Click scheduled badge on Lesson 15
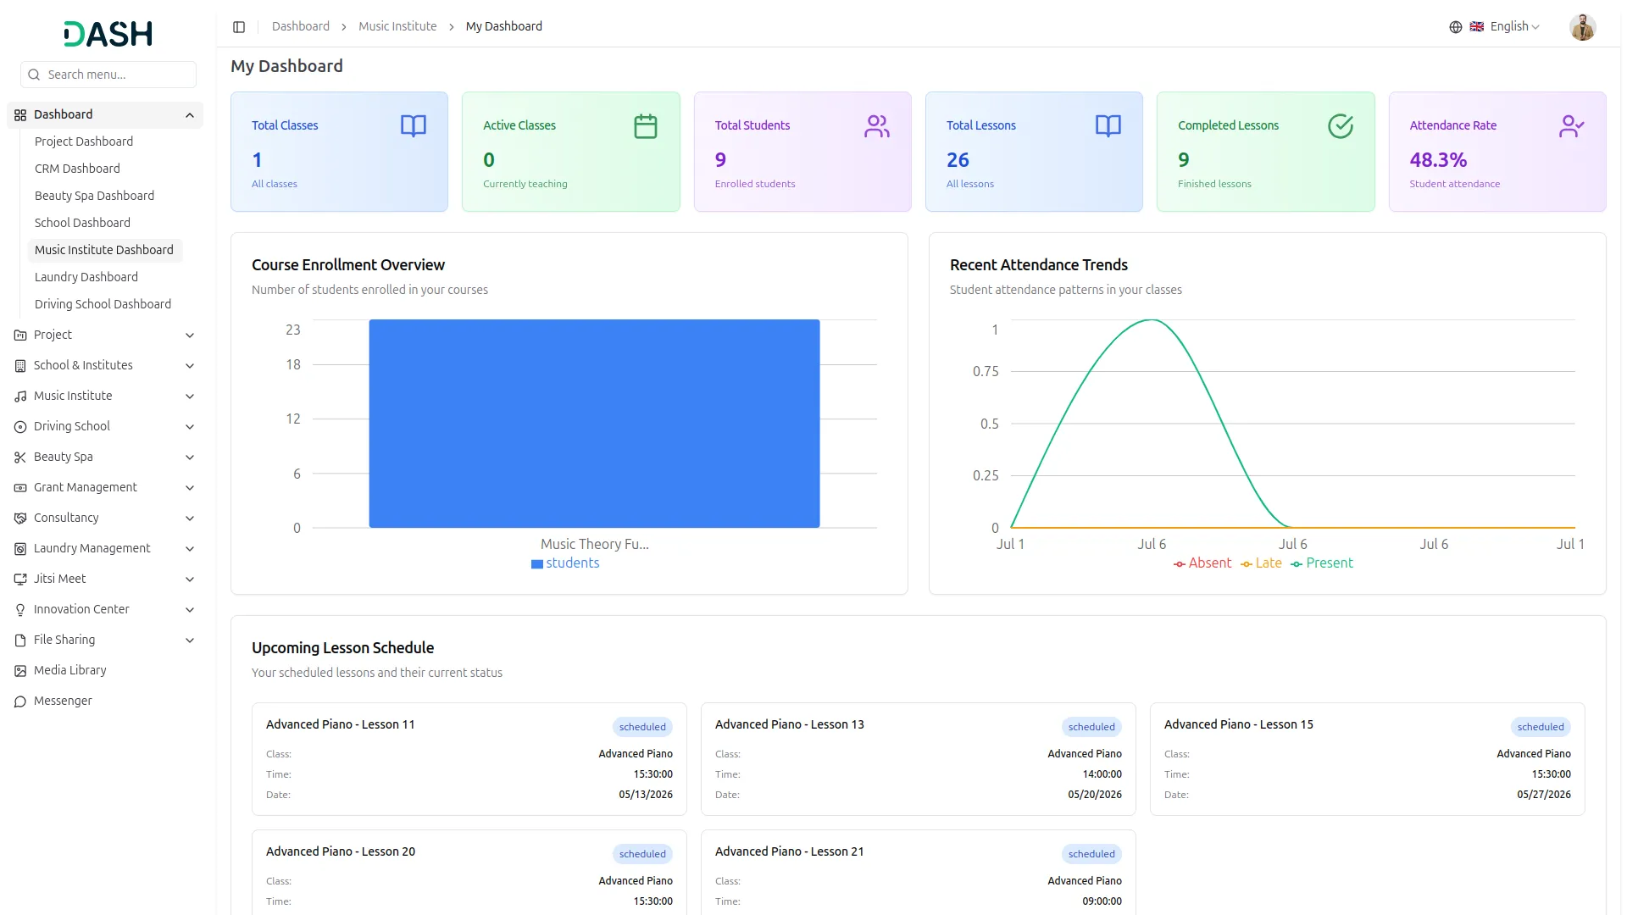Image resolution: width=1627 pixels, height=915 pixels. 1541,727
